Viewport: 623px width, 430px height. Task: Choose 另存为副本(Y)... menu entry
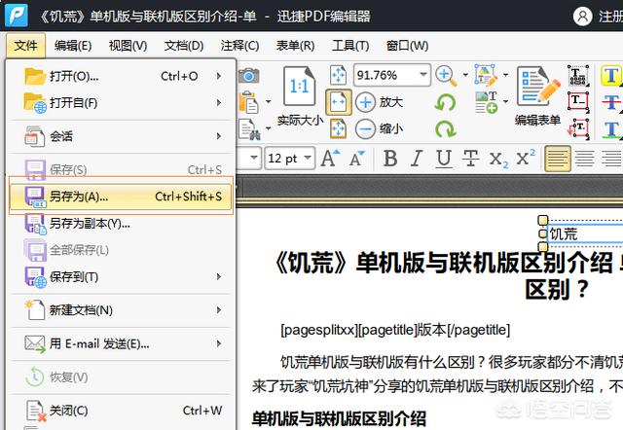(x=121, y=224)
